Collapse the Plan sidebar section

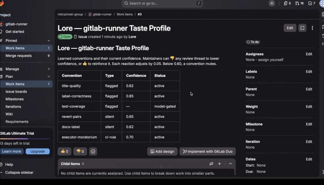(49, 76)
